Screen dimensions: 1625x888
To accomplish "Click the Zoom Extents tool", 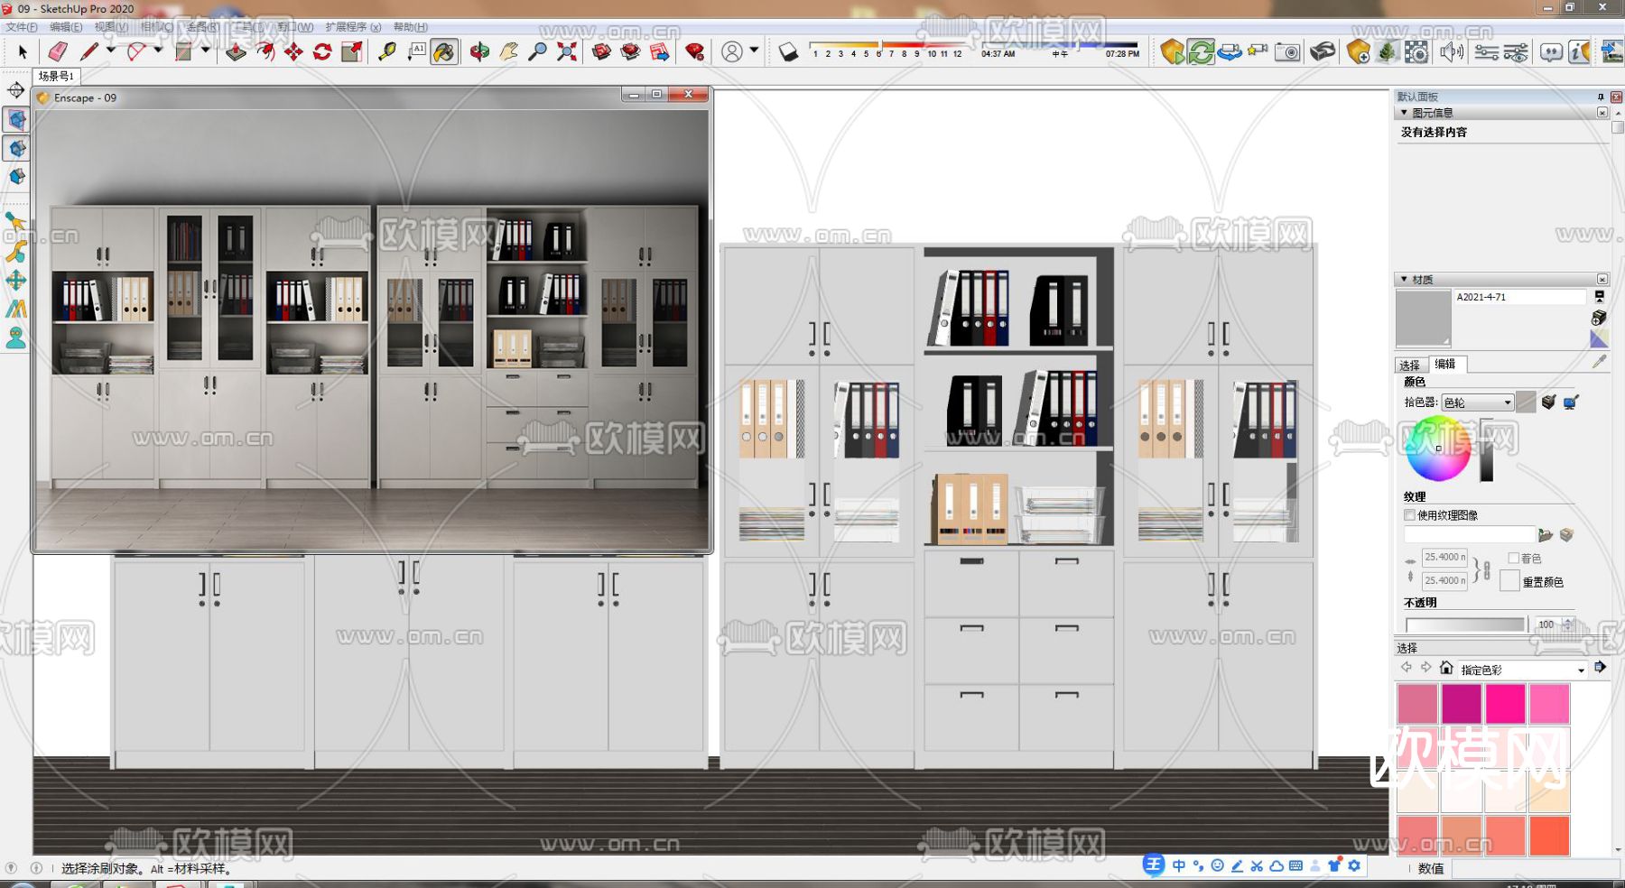I will [566, 51].
